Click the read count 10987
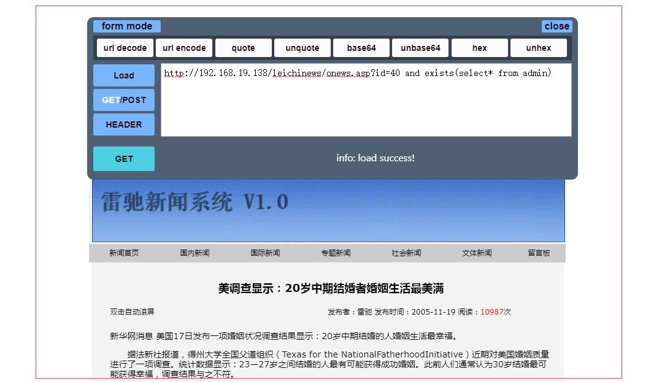 pos(492,312)
